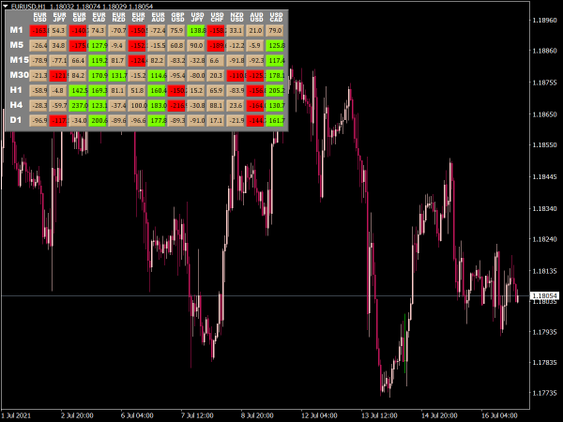Select the M30 timeframe row label
Image resolution: width=563 pixels, height=422 pixels.
click(19, 75)
